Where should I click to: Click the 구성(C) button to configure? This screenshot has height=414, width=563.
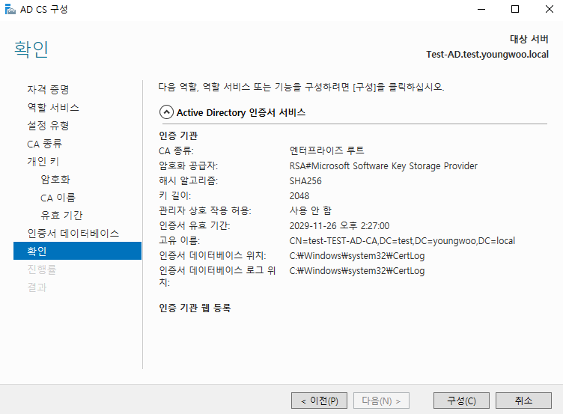coord(461,401)
